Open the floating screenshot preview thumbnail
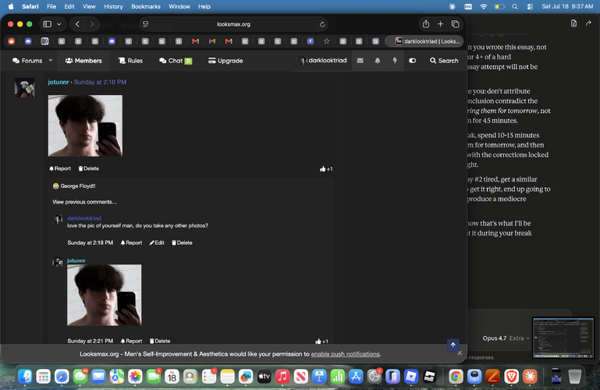This screenshot has width=600, height=390. pos(563,338)
